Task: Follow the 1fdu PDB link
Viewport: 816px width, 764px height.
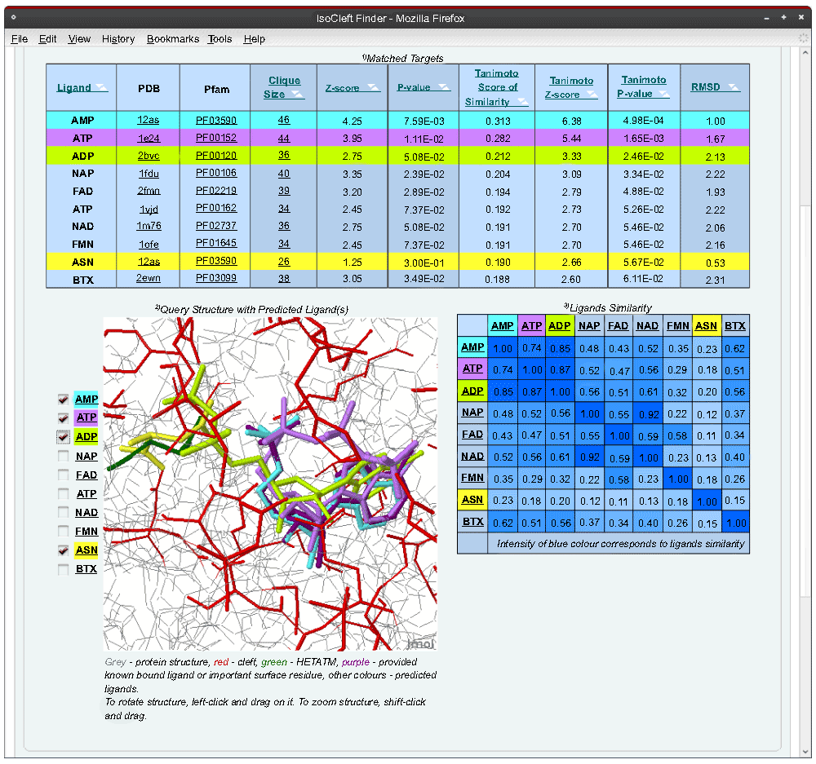Action: [149, 173]
